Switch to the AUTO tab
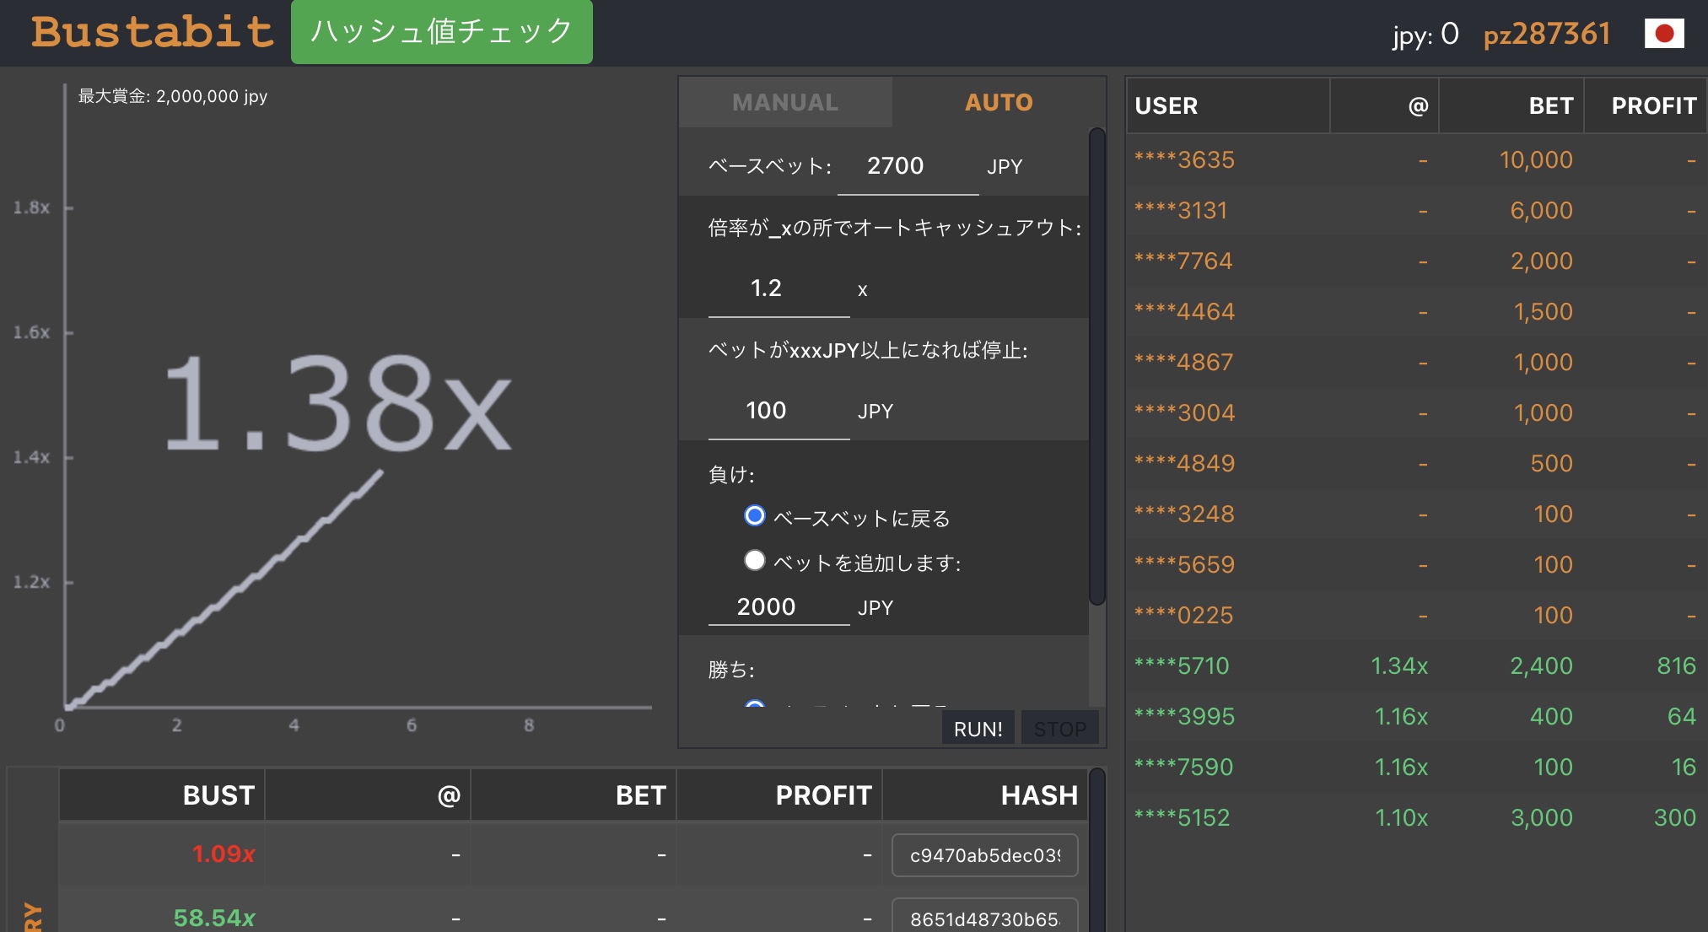This screenshot has height=932, width=1708. (999, 102)
